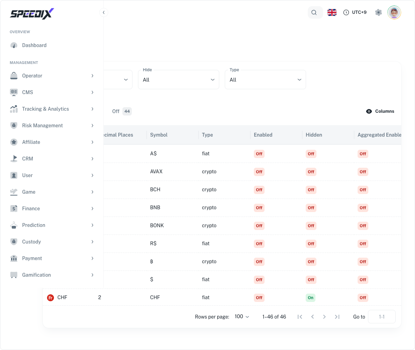415x350 pixels.
Task: Click the Risk Management shield icon
Action: point(14,126)
